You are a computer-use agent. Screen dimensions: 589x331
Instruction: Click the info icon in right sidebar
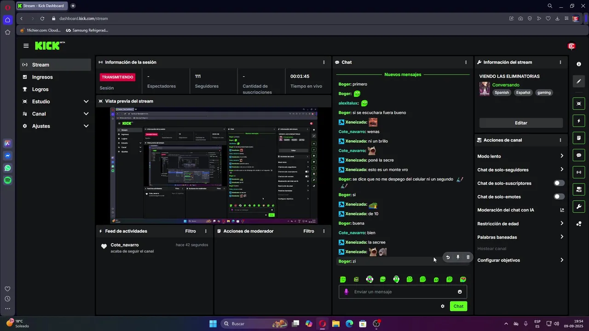click(579, 64)
